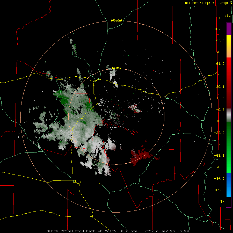Image resolution: width=233 pixels, height=233 pixels.
Task: Click the 45.6 legend value
Action: (x=220, y=75)
